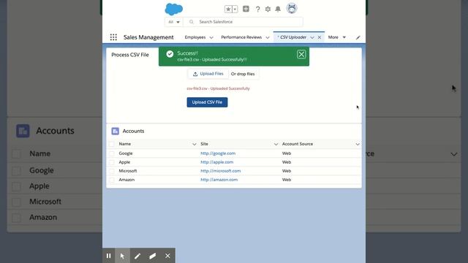Close the CSV Uploader tab

(320, 37)
